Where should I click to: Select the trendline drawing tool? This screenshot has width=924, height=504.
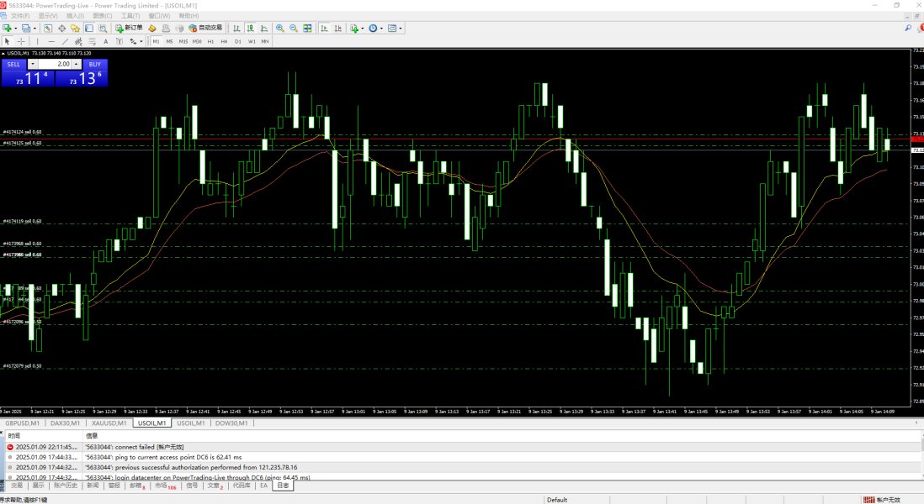pos(65,41)
